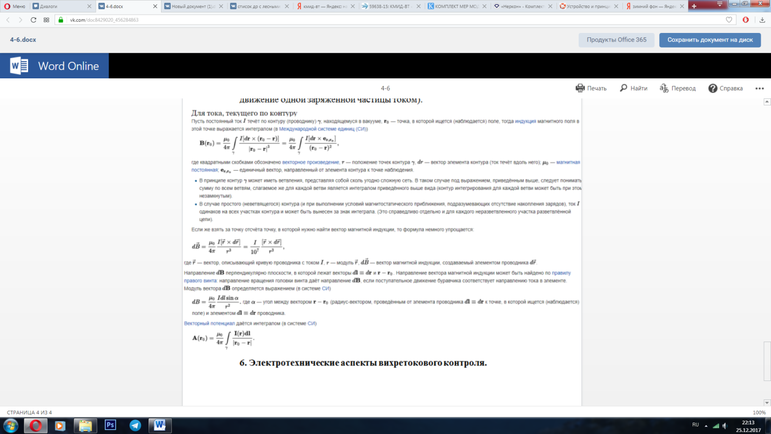The height and width of the screenshot is (434, 771).
Task: Close the 4-6.docx browser tab
Action: pyautogui.click(x=155, y=6)
